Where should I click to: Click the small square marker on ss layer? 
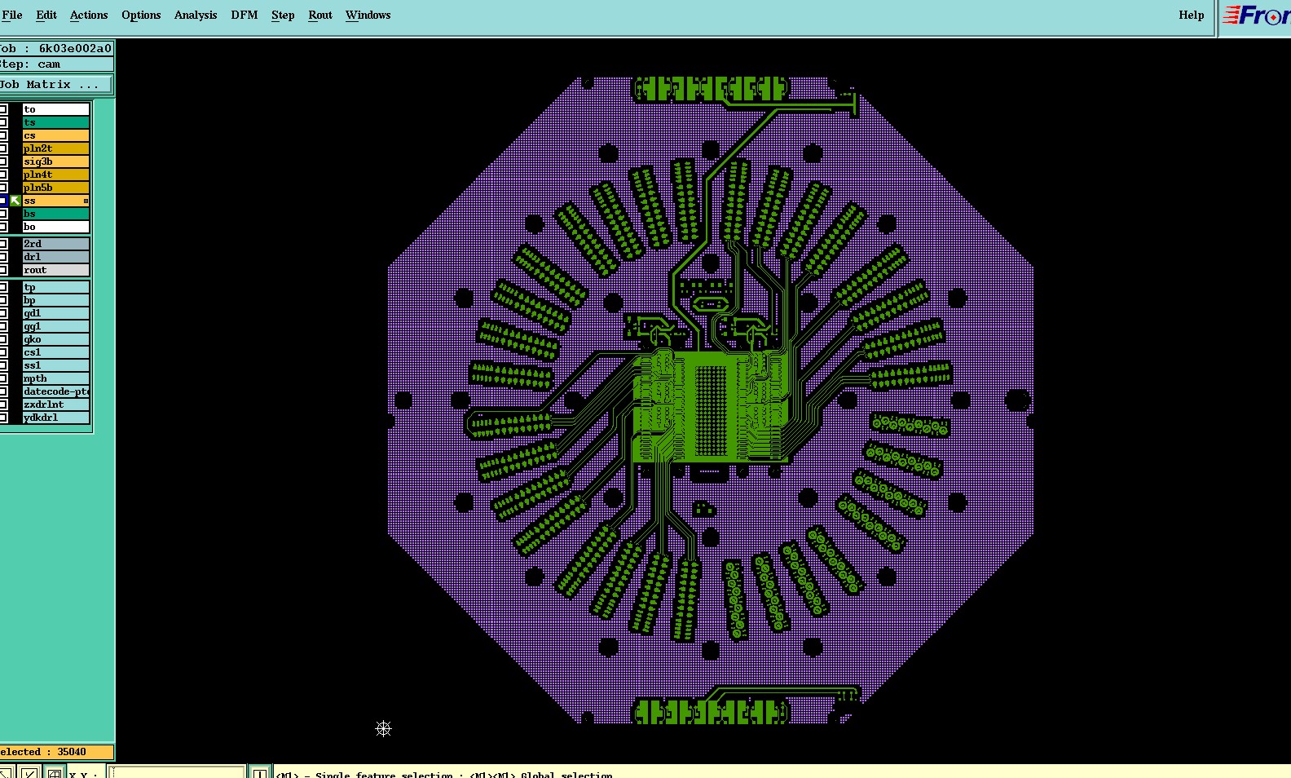click(86, 201)
